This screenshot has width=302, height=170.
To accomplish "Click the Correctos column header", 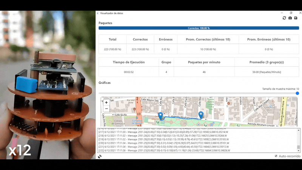I will click(140, 39).
